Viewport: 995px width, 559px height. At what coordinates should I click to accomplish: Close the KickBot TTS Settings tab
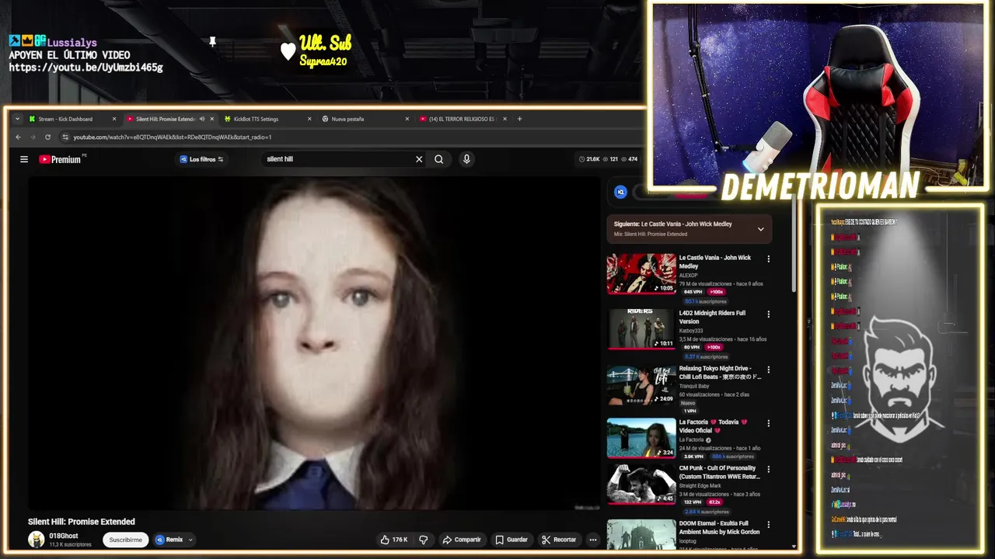pyautogui.click(x=309, y=119)
